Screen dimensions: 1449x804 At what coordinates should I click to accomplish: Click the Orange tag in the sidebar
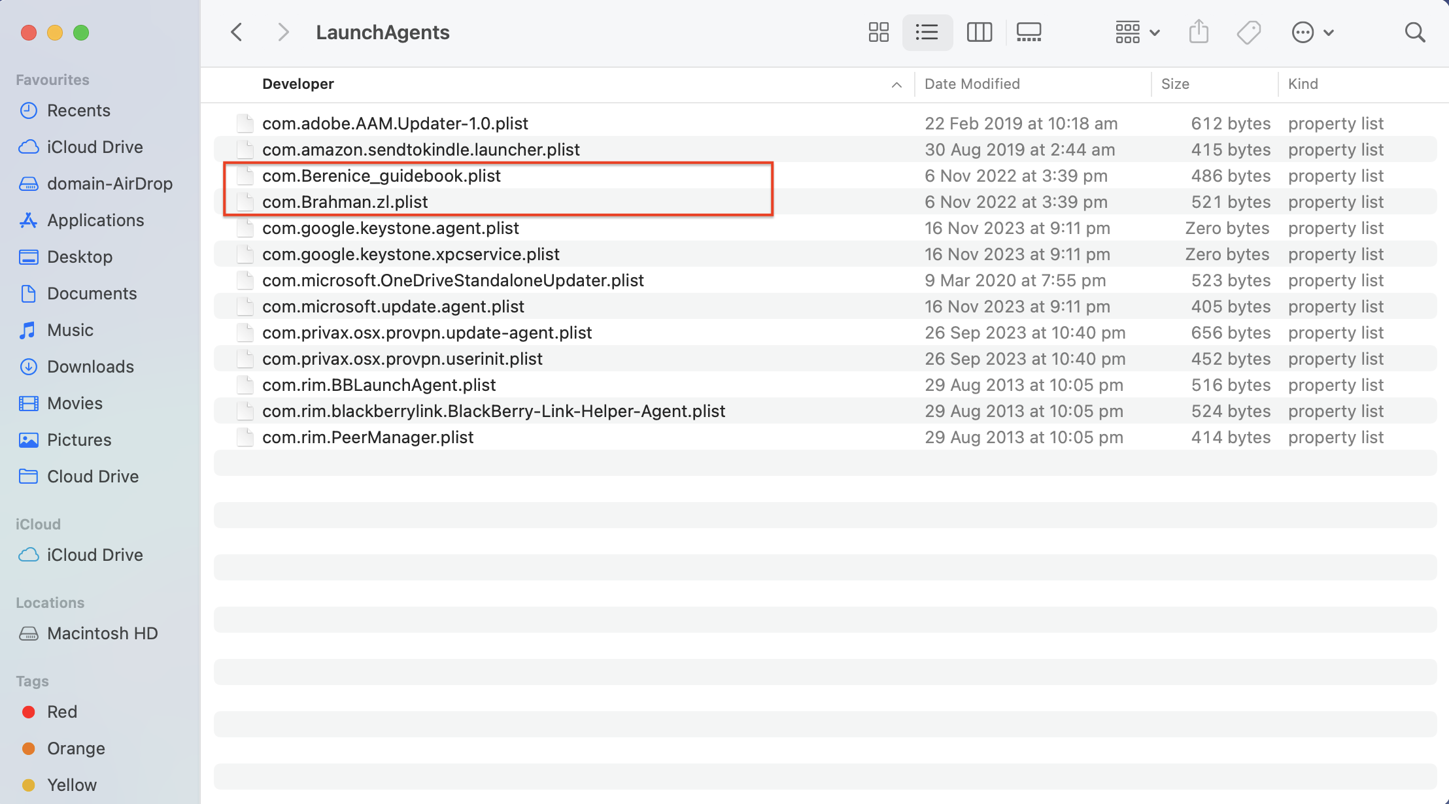click(76, 748)
